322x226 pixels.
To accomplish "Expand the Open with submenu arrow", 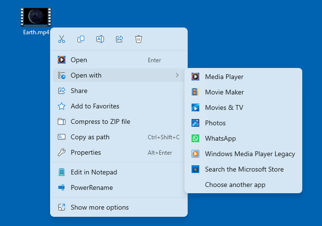I will point(177,75).
